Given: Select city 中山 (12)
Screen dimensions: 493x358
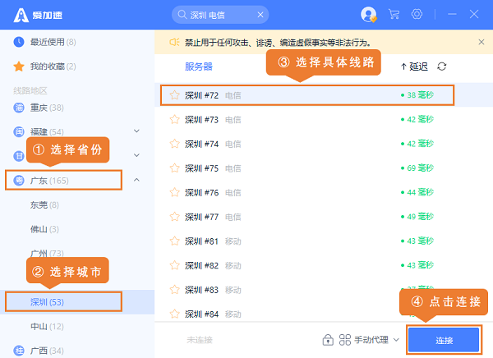Looking at the screenshot, I should [47, 326].
